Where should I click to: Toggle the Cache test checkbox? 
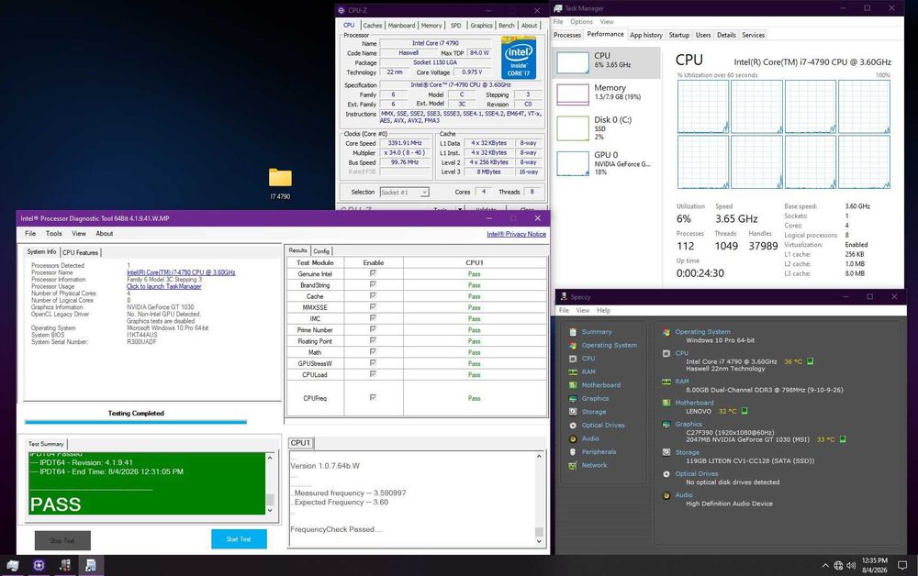click(x=373, y=295)
